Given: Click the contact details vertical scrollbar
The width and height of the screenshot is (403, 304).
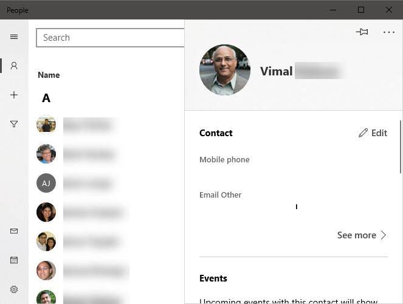Looking at the screenshot, I should 401,147.
